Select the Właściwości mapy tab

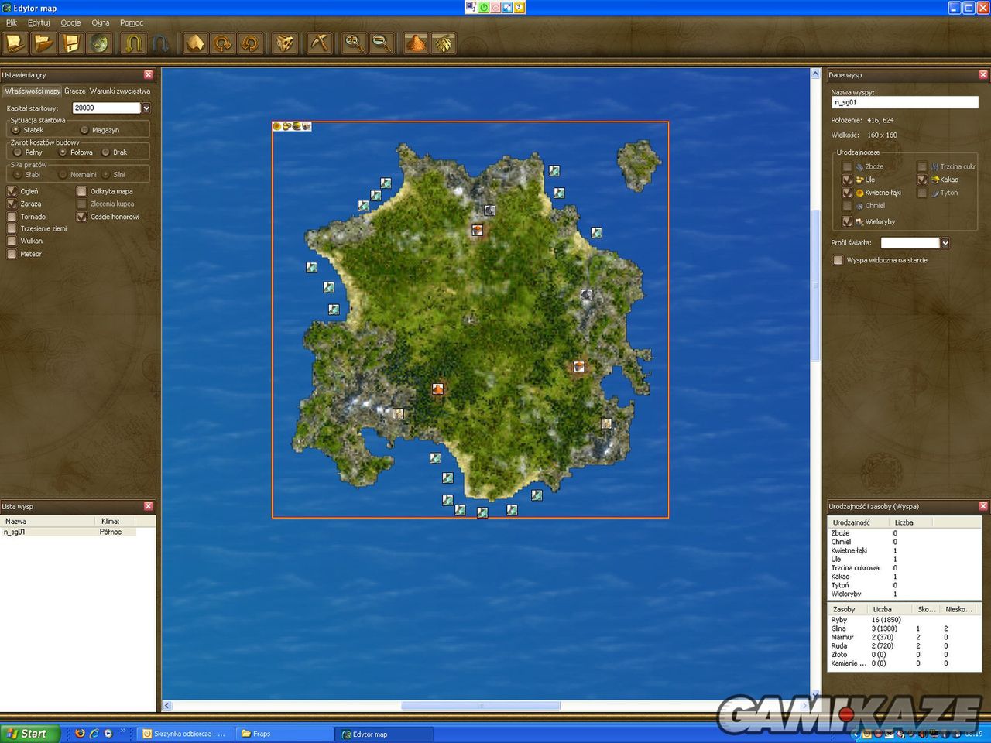click(x=32, y=91)
